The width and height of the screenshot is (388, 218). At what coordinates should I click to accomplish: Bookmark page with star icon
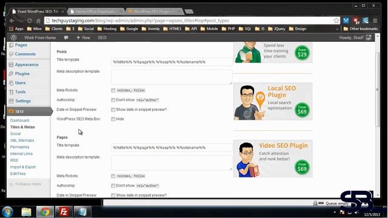point(336,21)
